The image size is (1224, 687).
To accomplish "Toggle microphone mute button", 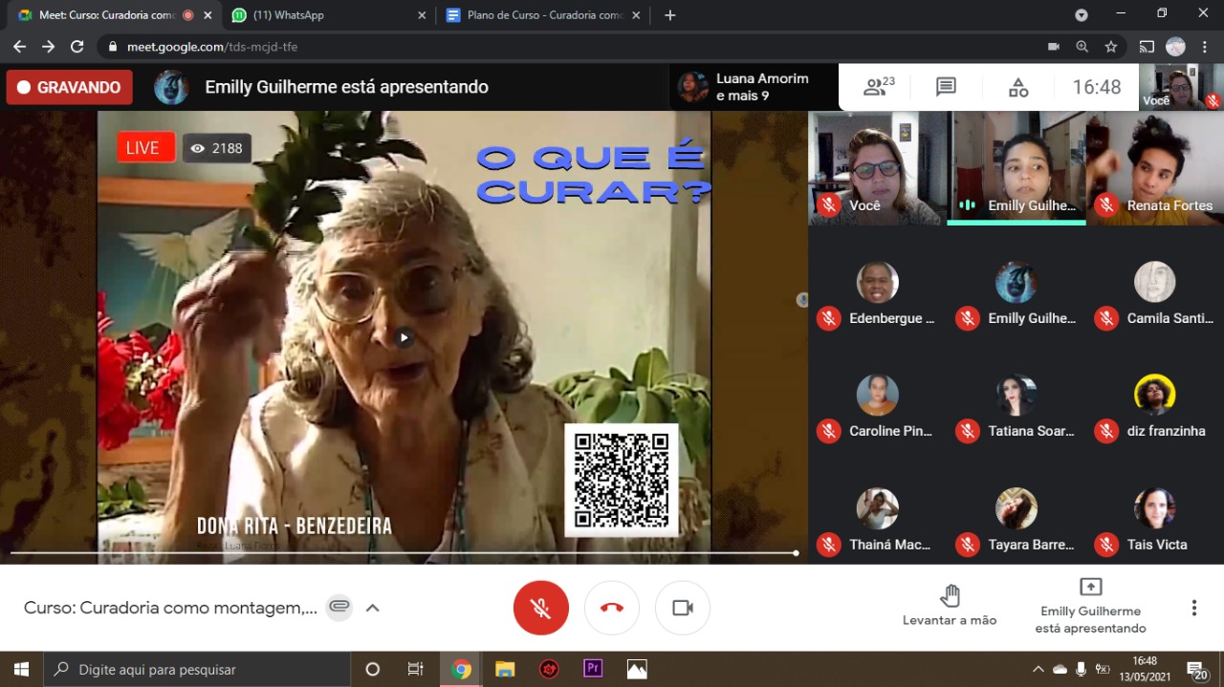I will click(540, 608).
